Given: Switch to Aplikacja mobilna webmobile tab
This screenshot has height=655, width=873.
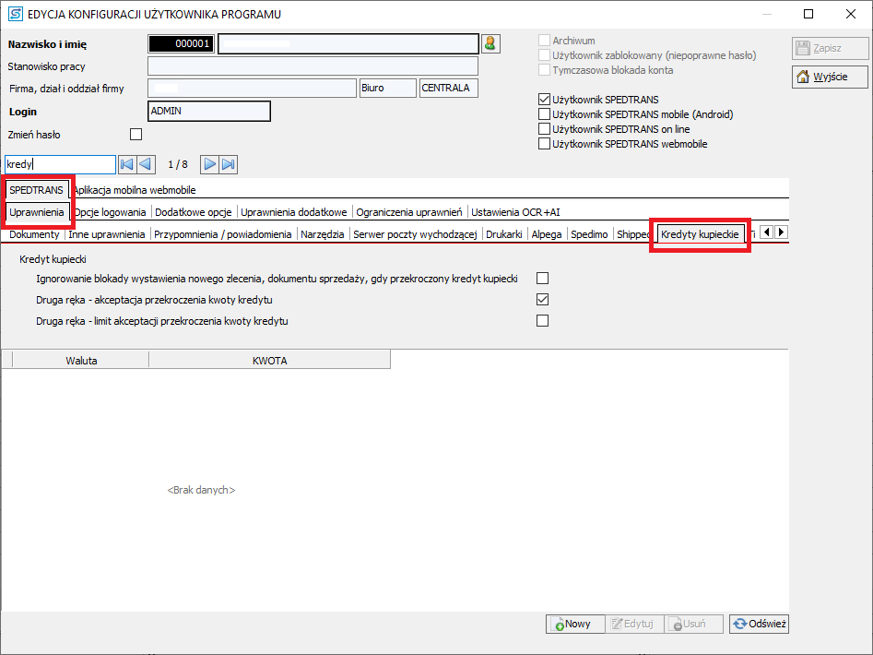Looking at the screenshot, I should tap(135, 190).
